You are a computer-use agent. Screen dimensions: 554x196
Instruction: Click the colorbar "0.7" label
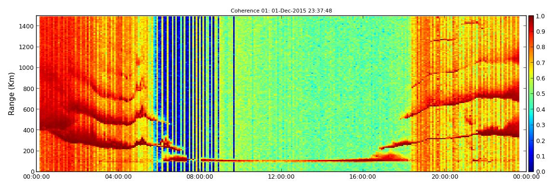pos(540,63)
